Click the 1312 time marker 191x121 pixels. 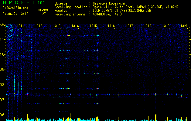point(39,26)
